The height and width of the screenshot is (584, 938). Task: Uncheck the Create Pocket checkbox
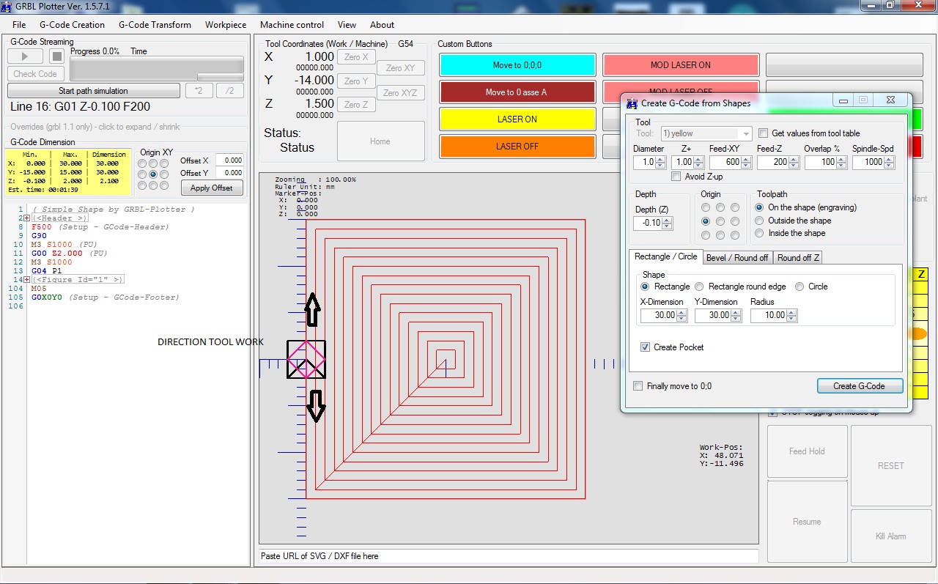point(645,347)
